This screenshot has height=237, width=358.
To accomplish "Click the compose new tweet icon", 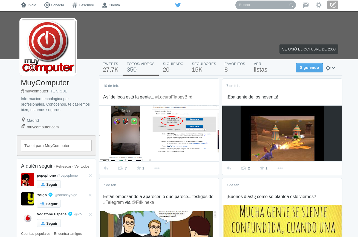I will [x=333, y=5].
